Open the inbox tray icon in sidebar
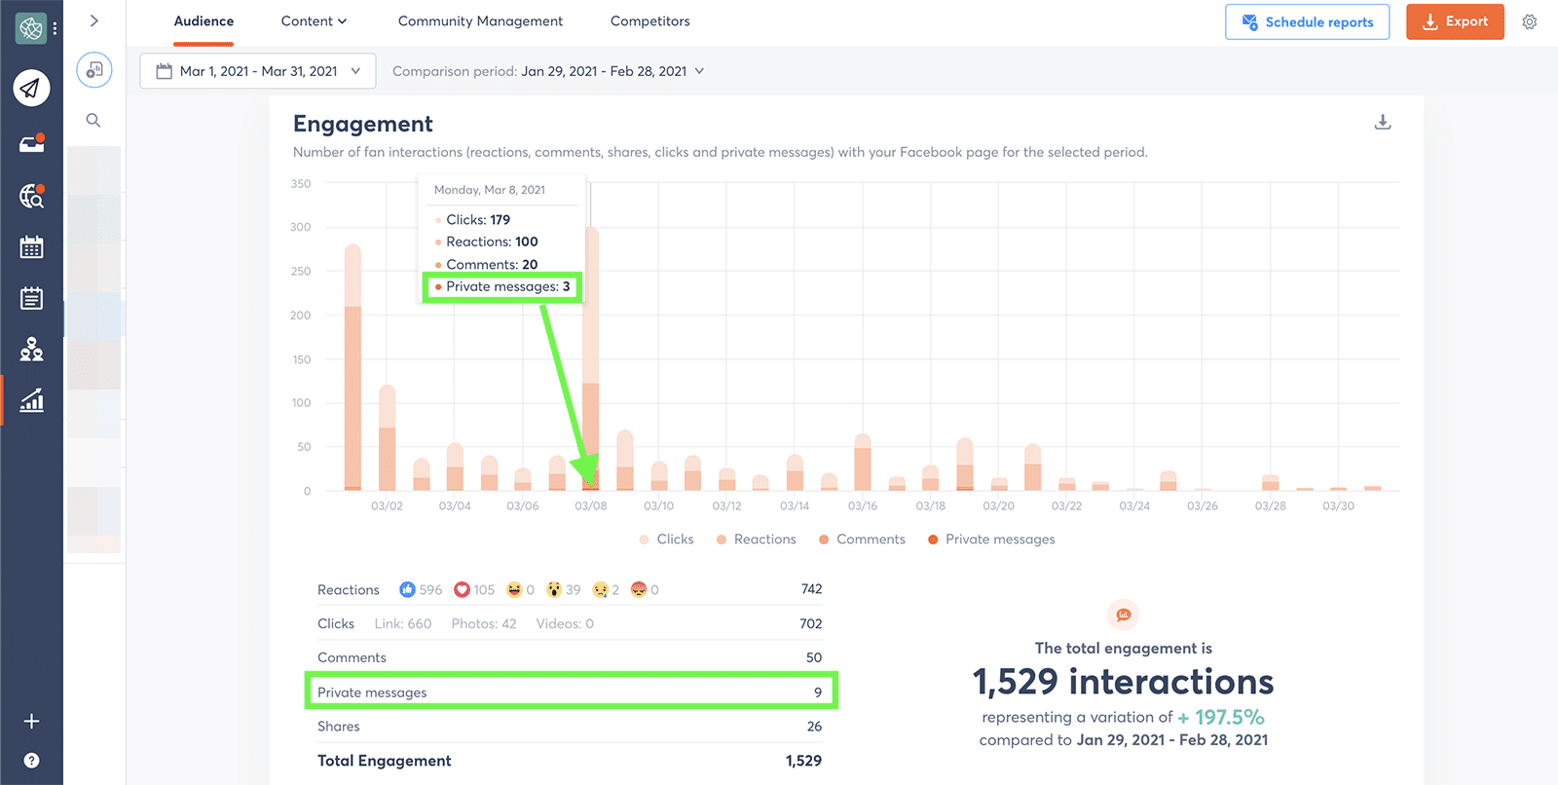The width and height of the screenshot is (1558, 785). pos(31,144)
